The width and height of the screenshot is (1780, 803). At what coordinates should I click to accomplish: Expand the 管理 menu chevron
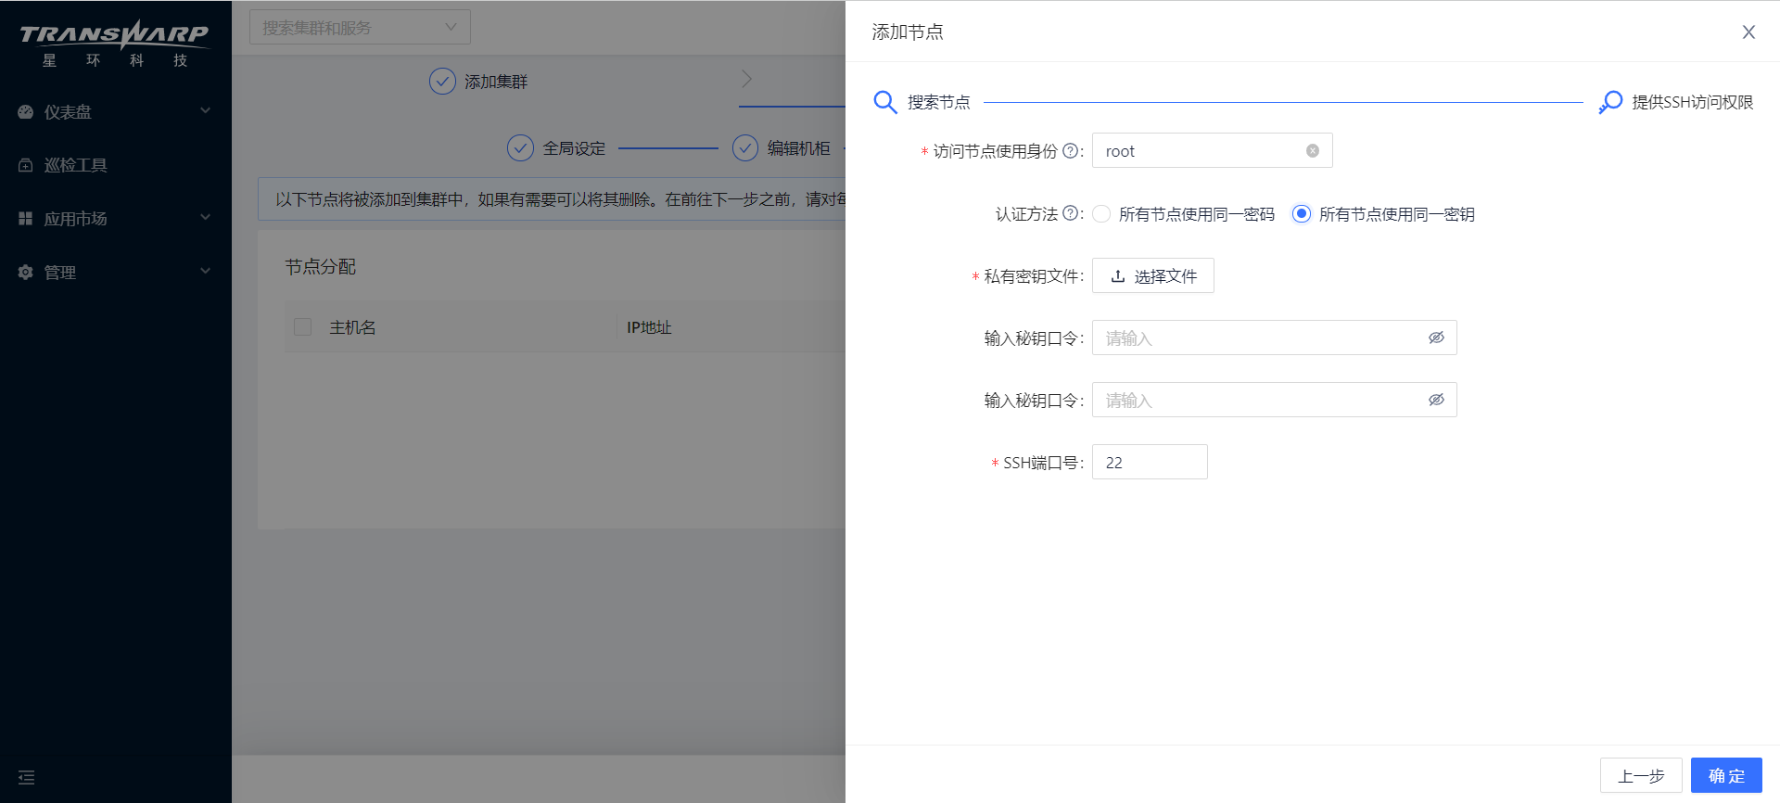coord(206,271)
